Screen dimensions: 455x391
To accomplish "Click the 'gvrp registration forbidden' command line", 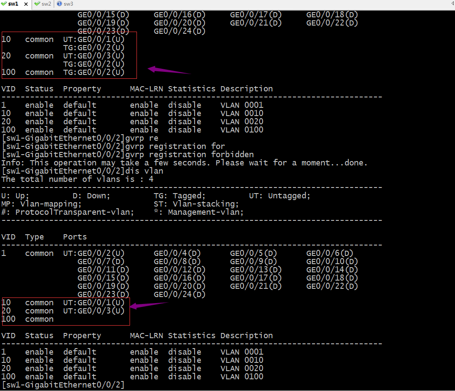I will click(x=128, y=155).
